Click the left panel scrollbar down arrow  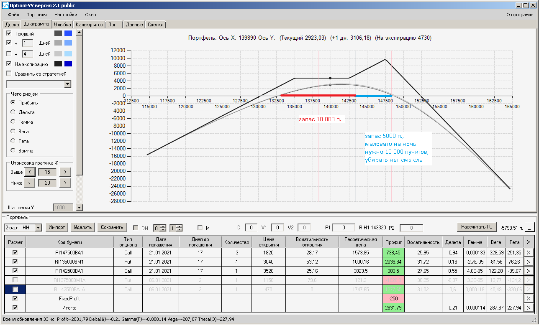(80, 207)
